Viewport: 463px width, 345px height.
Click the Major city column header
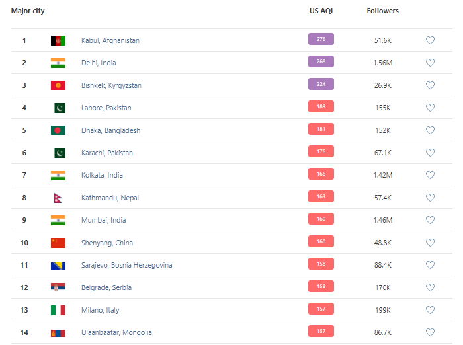(x=28, y=11)
